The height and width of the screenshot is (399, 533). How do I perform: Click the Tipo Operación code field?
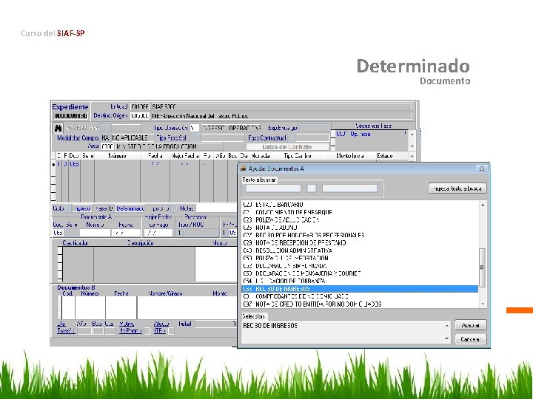click(x=195, y=128)
